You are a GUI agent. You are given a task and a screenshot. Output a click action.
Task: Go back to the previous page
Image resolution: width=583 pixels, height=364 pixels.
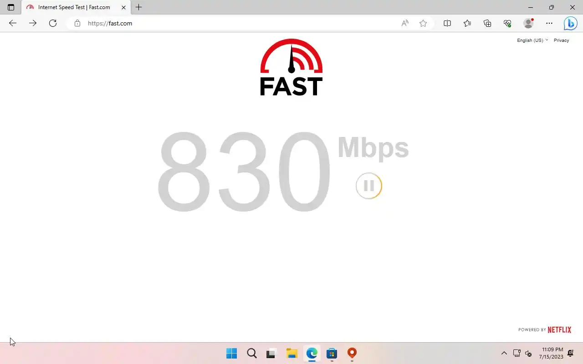(13, 23)
